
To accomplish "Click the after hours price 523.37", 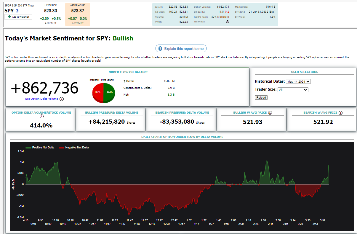I will [x=78, y=11].
